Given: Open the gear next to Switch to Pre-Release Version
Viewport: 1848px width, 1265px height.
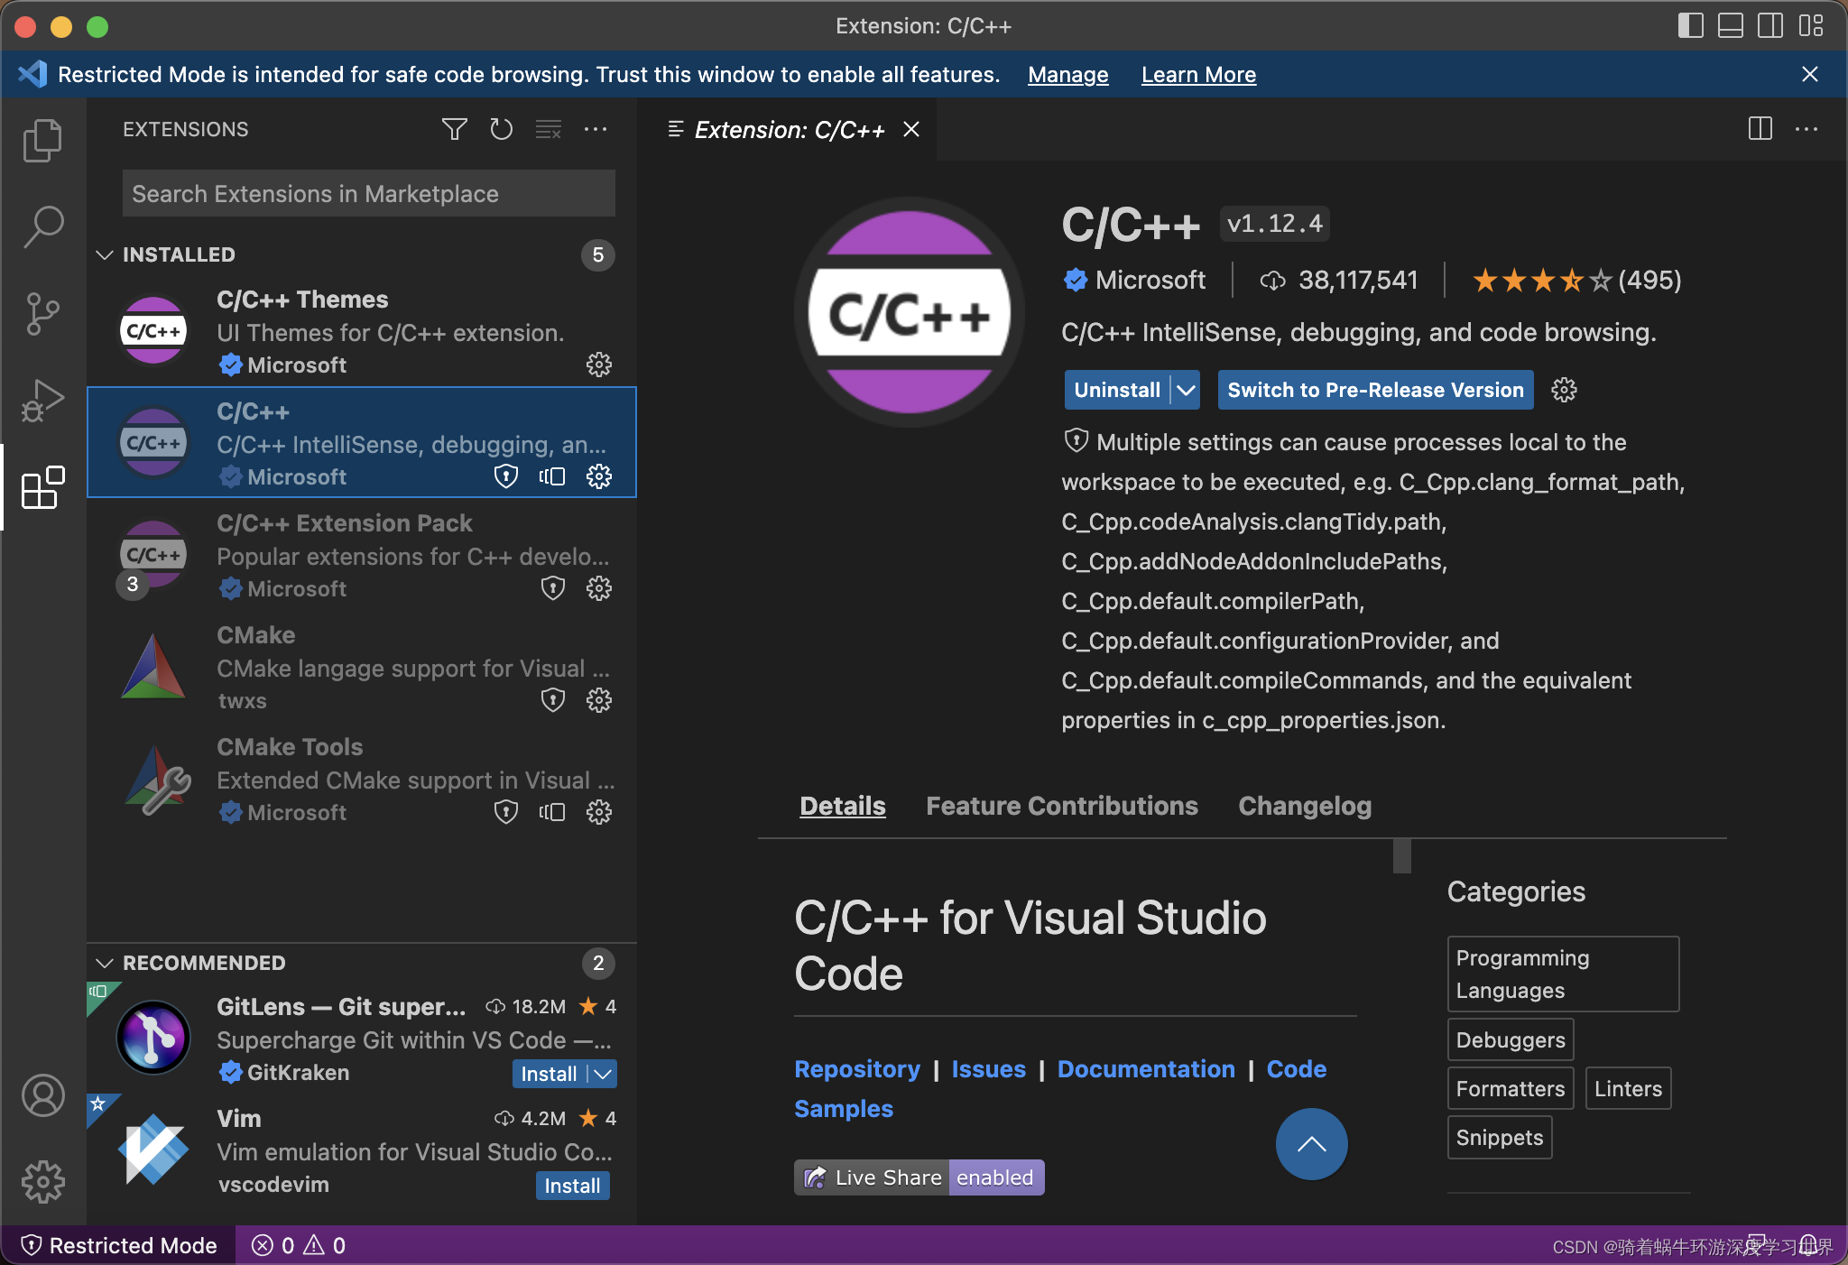Looking at the screenshot, I should point(1564,390).
